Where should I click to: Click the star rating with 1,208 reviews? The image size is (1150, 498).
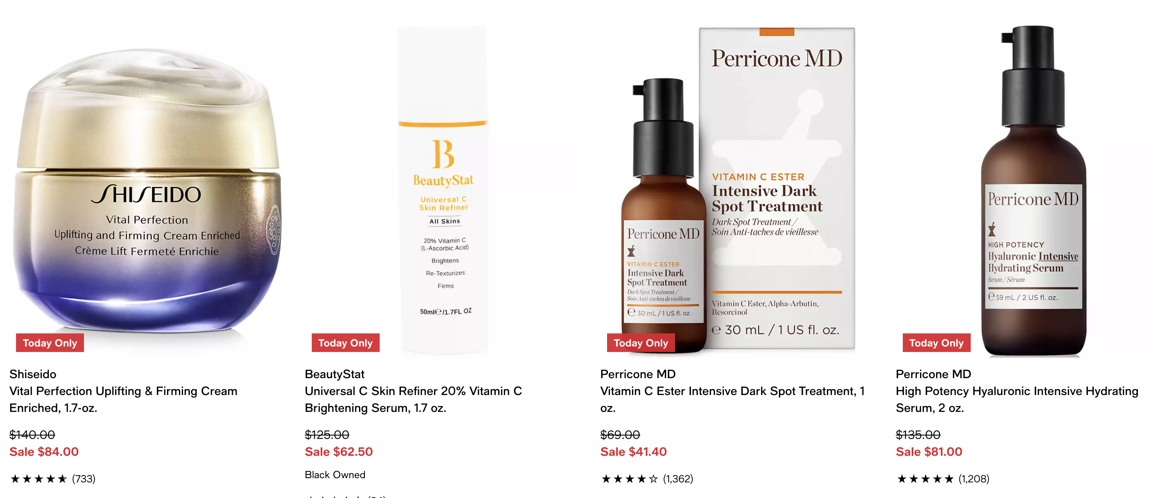(x=942, y=479)
